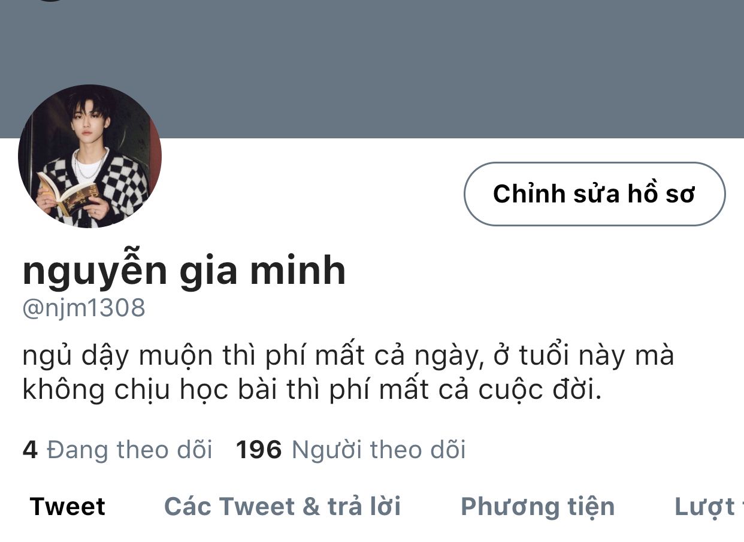The width and height of the screenshot is (744, 542).
Task: Switch to the Tweet tab
Action: click(x=68, y=507)
